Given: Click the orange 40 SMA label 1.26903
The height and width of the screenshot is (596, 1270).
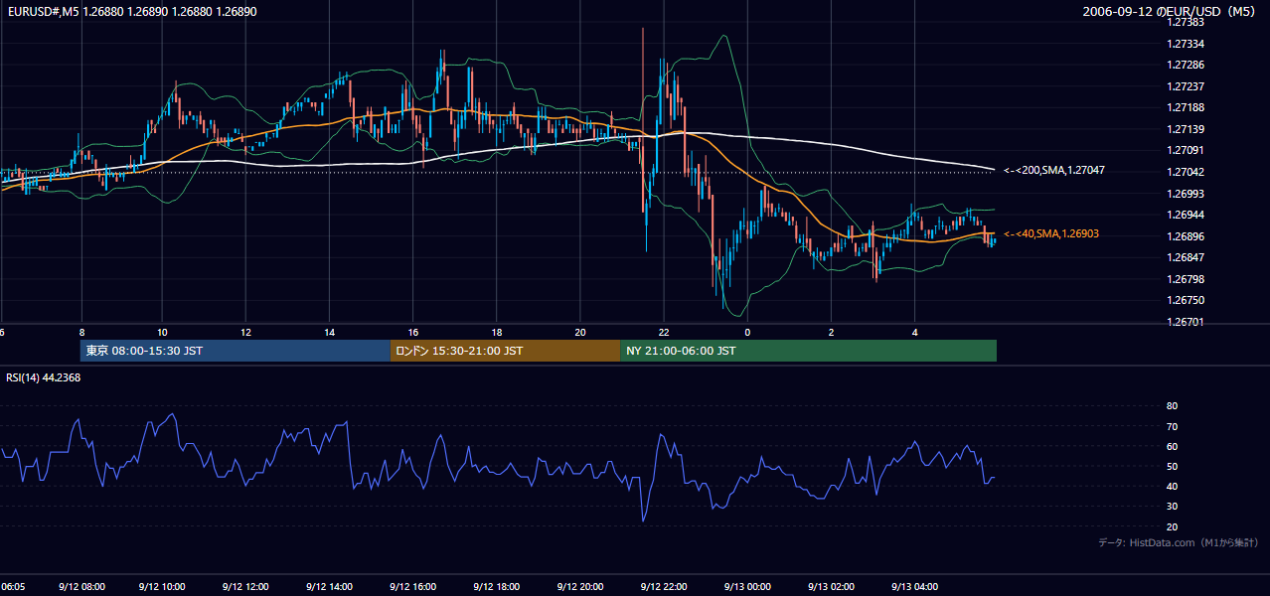Looking at the screenshot, I should (x=1051, y=233).
